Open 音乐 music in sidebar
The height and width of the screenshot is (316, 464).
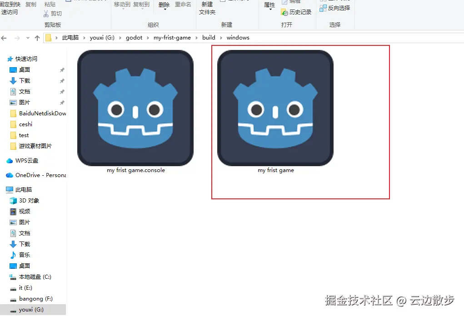(x=20, y=255)
